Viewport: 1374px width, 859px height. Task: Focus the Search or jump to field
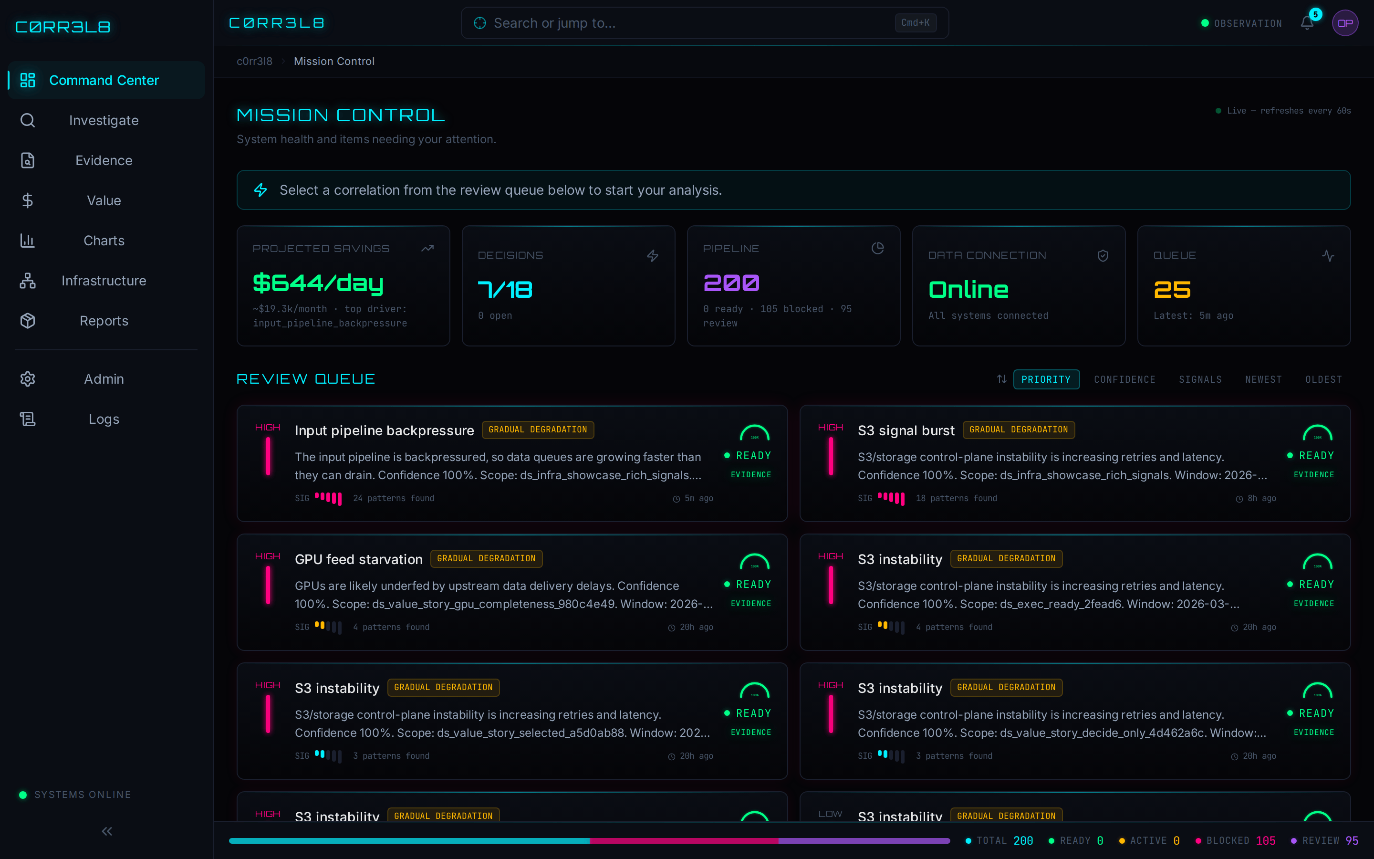705,23
